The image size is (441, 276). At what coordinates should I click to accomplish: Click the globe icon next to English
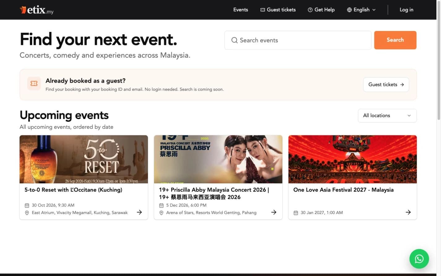[x=349, y=10]
